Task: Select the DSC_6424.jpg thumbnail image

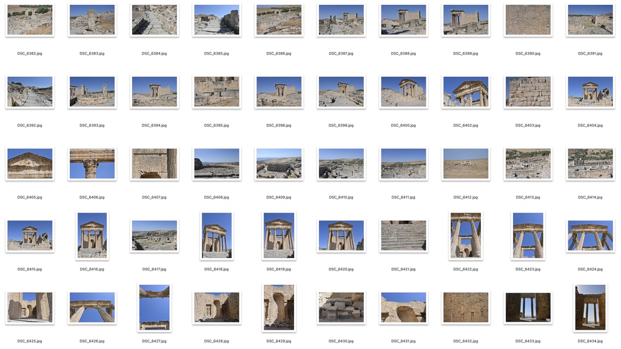Action: pos(590,236)
